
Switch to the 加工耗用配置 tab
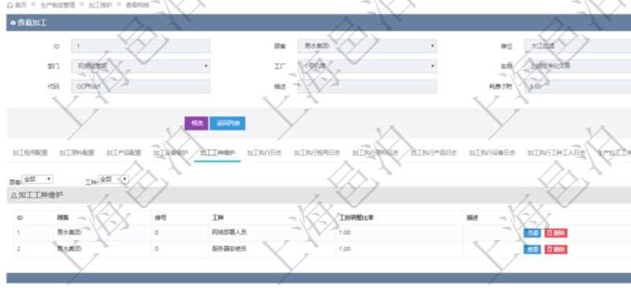pyautogui.click(x=30, y=153)
